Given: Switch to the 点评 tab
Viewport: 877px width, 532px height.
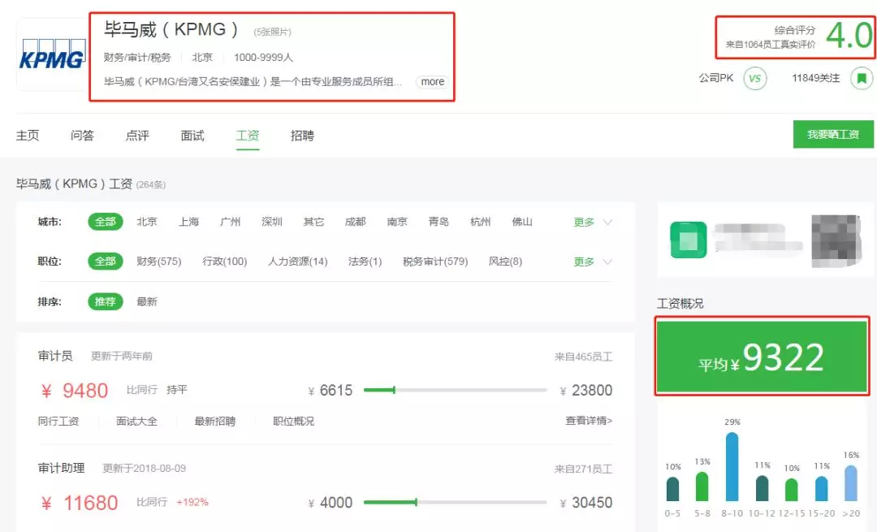Looking at the screenshot, I should pos(136,136).
